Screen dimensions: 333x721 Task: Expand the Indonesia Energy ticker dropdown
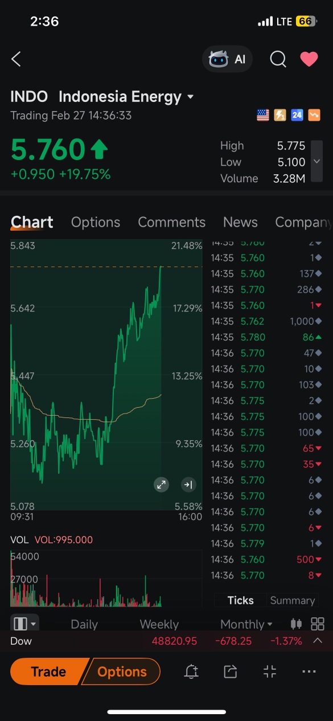(x=190, y=97)
